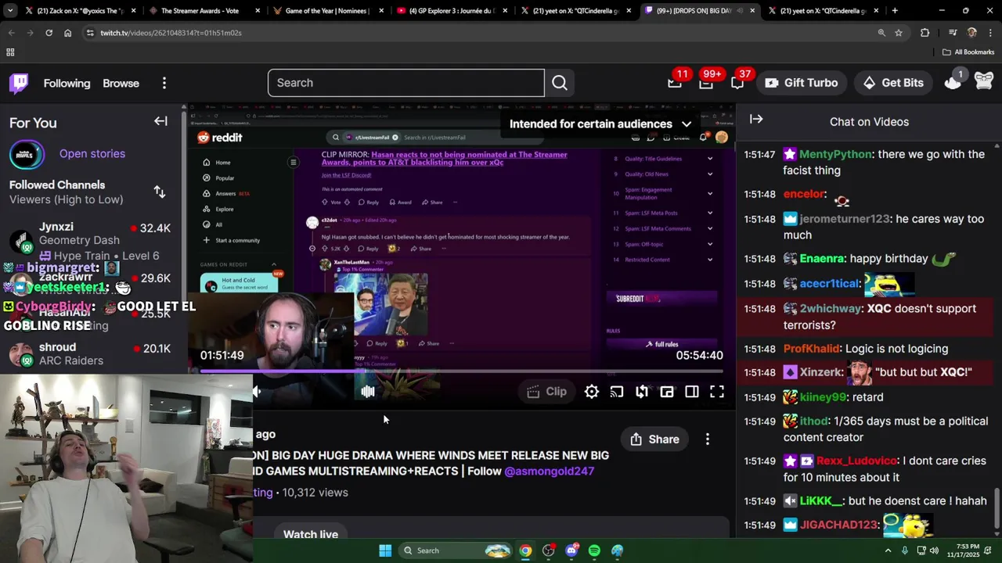Open whispers icon with badge 37
Image resolution: width=1002 pixels, height=563 pixels.
(x=737, y=82)
